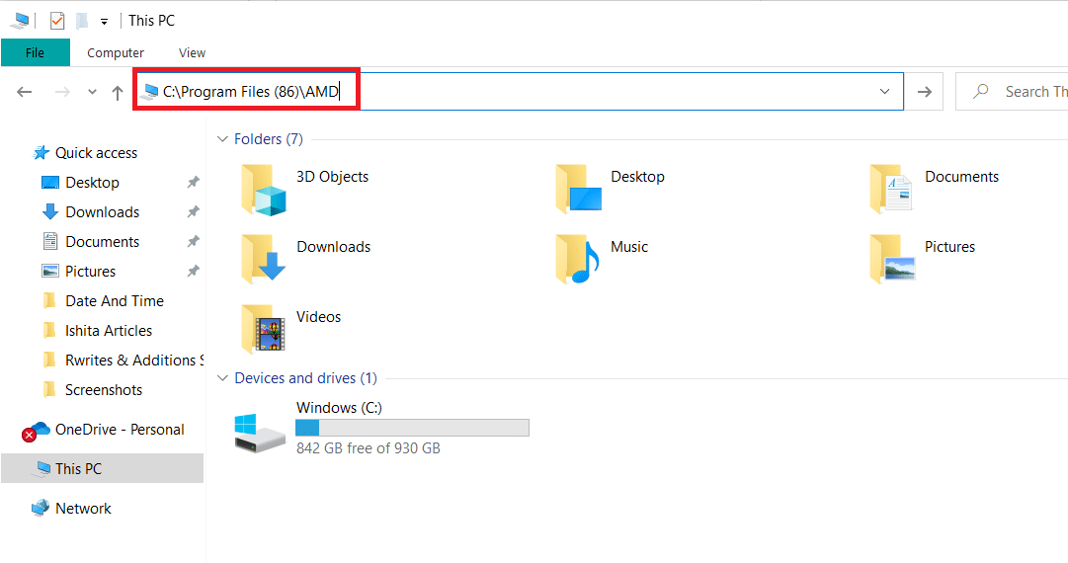
Task: Click the 3D Objects folder name
Action: tap(332, 177)
